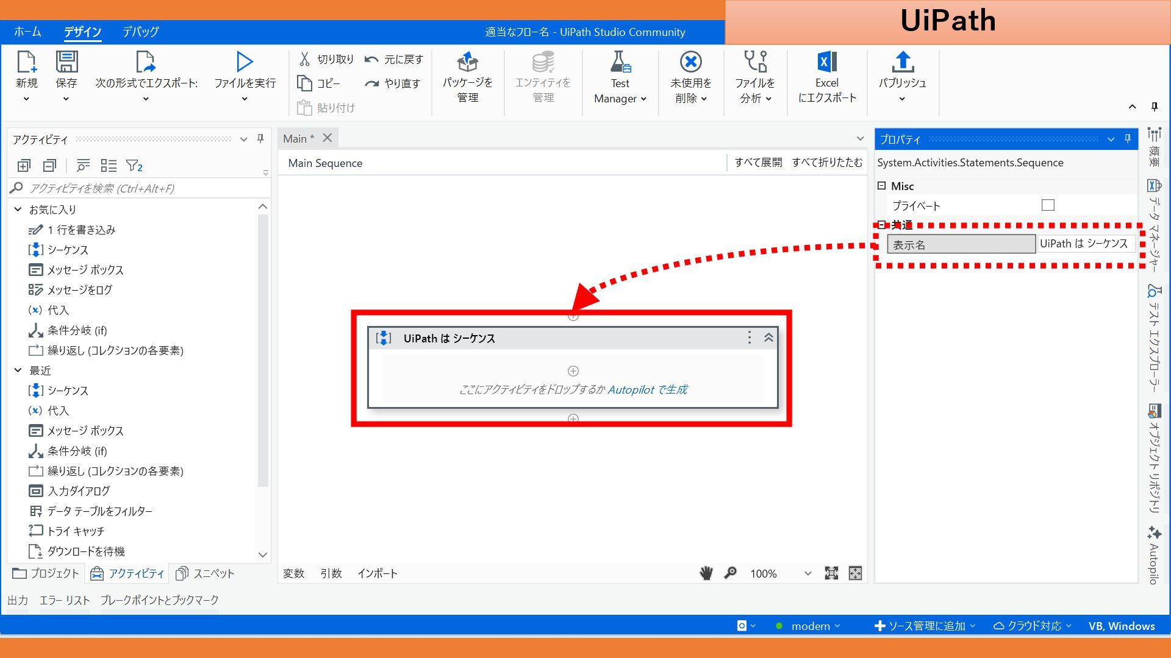Collapse the Misc property group
1171x658 pixels.
tap(882, 186)
